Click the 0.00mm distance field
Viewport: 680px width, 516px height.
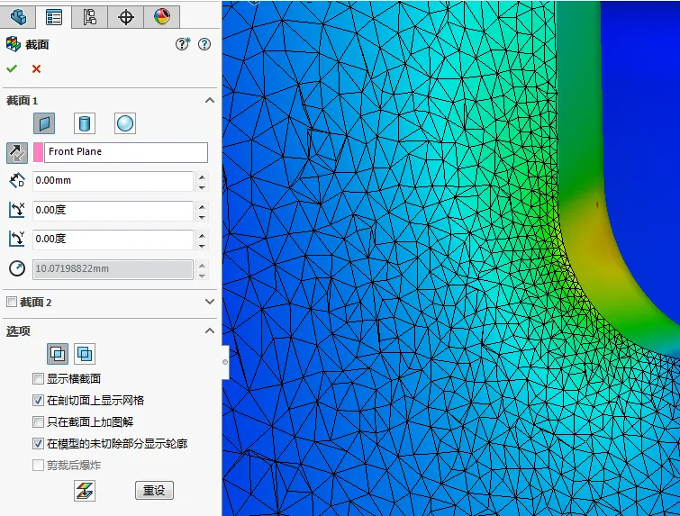(113, 181)
